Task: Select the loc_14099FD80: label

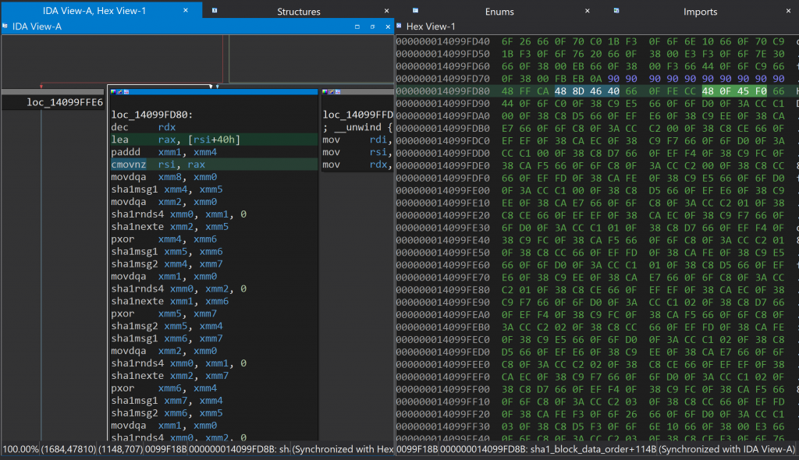Action: (x=152, y=115)
